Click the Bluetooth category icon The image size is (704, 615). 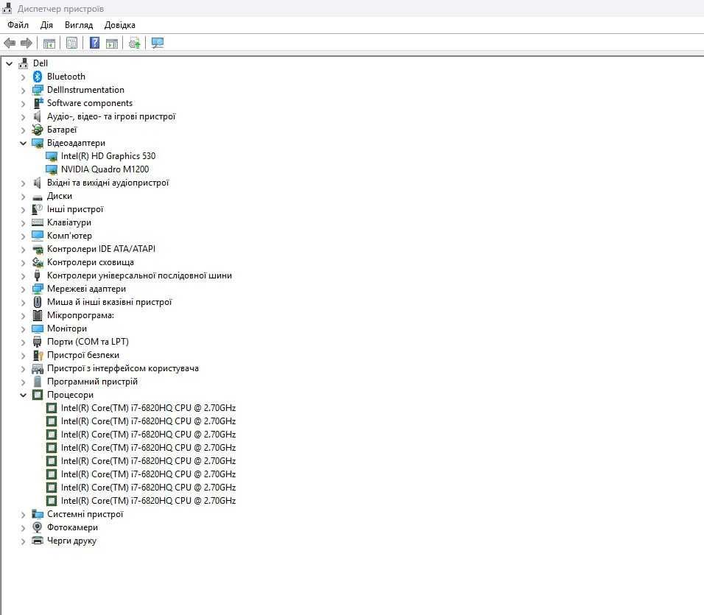(38, 77)
